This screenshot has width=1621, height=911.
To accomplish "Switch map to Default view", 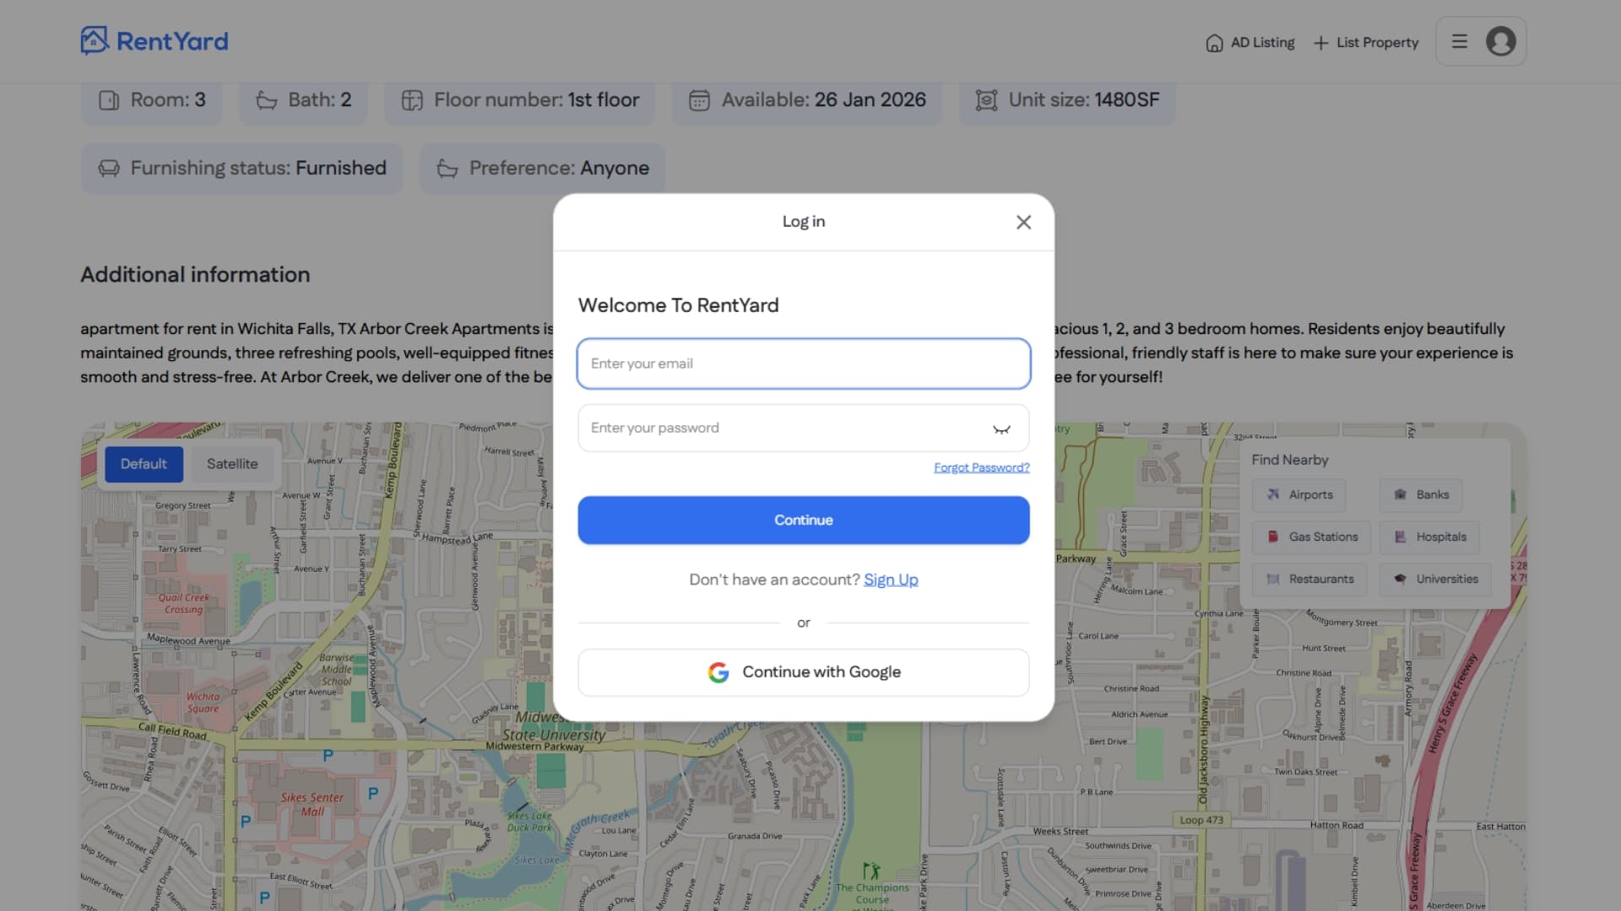I will click(x=144, y=464).
